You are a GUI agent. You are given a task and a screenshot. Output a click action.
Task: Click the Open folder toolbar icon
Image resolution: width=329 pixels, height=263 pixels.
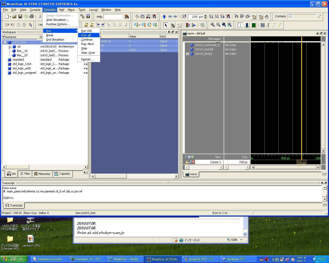14,17
